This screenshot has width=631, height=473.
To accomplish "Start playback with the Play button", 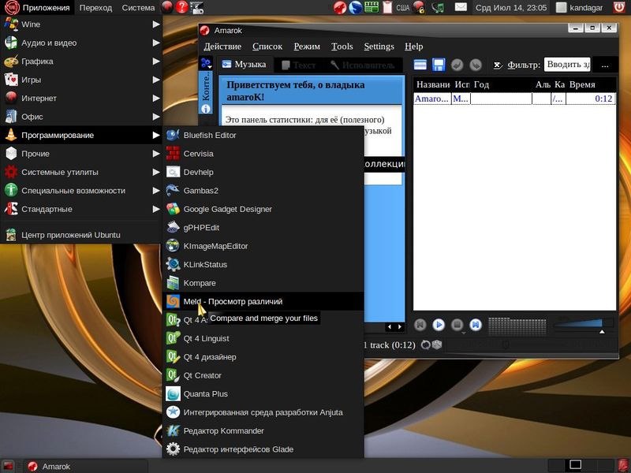I will tap(439, 325).
